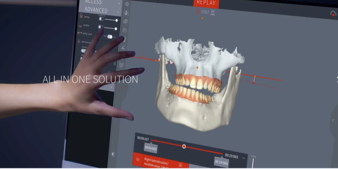The height and width of the screenshot is (169, 338).
Task: Toggle the Upper jaw contacts switch
Action: pos(101,19)
